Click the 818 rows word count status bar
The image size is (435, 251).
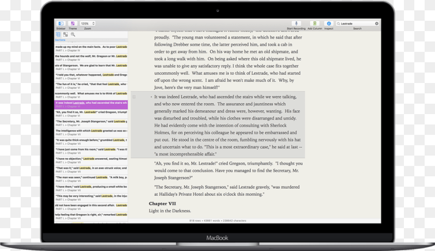[218, 221]
